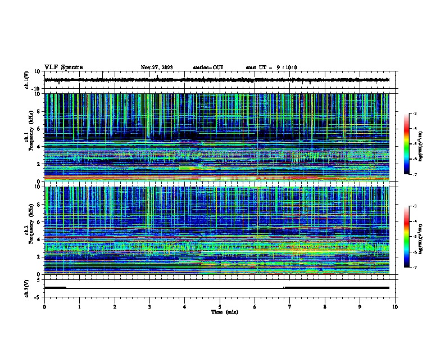This screenshot has height=344, width=445.
Task: Click the "station=OUI" header label
Action: pos(208,67)
